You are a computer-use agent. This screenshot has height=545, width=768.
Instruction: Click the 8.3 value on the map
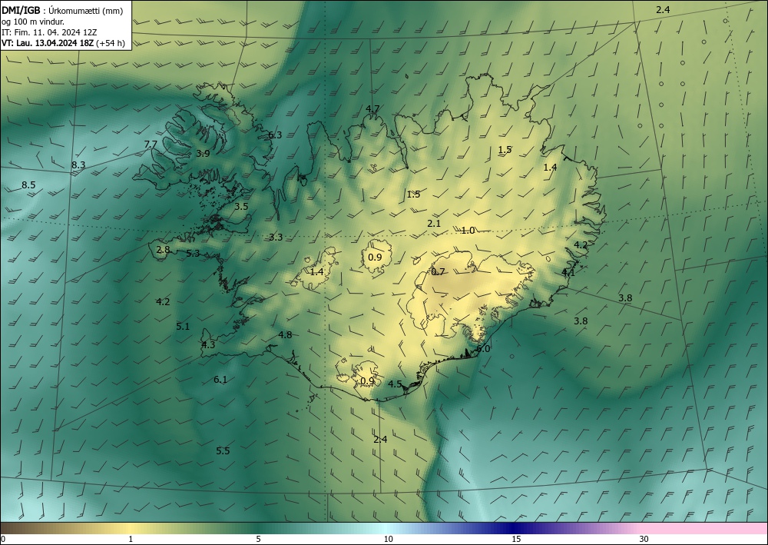[78, 165]
